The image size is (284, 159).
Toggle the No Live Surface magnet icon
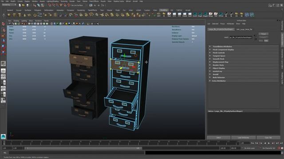(69, 5)
